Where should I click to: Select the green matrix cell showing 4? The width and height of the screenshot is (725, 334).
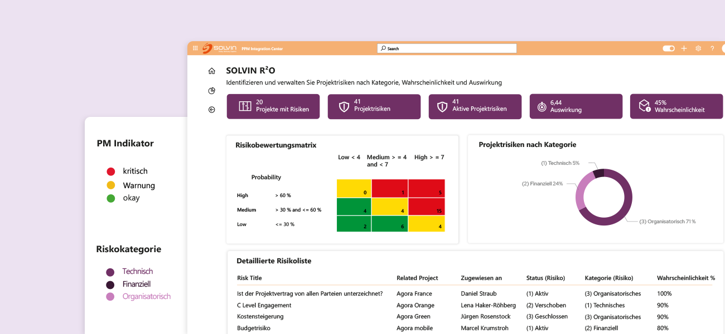tap(354, 207)
